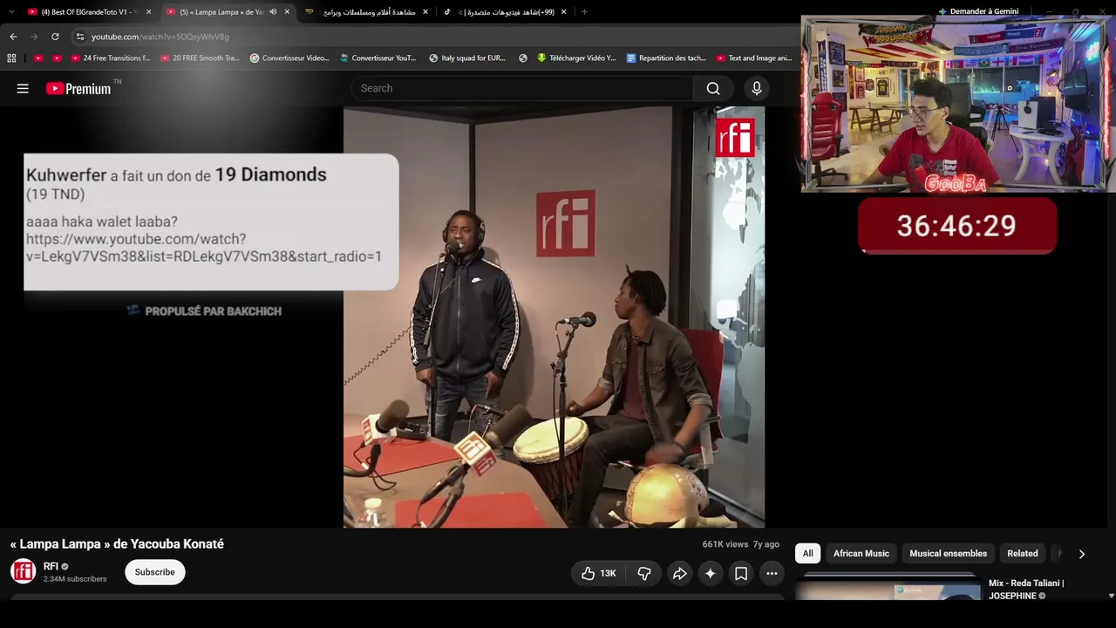The image size is (1116, 628).
Task: Close the Best Of ElGrandeToto tab
Action: click(x=149, y=12)
